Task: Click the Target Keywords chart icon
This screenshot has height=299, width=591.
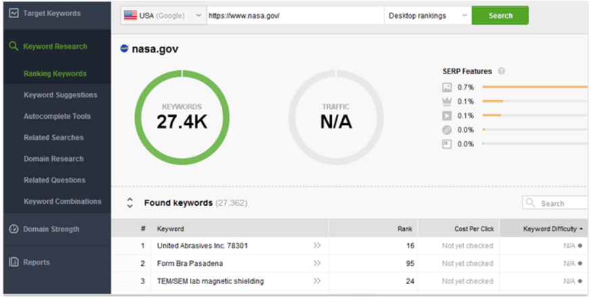Action: click(x=14, y=13)
